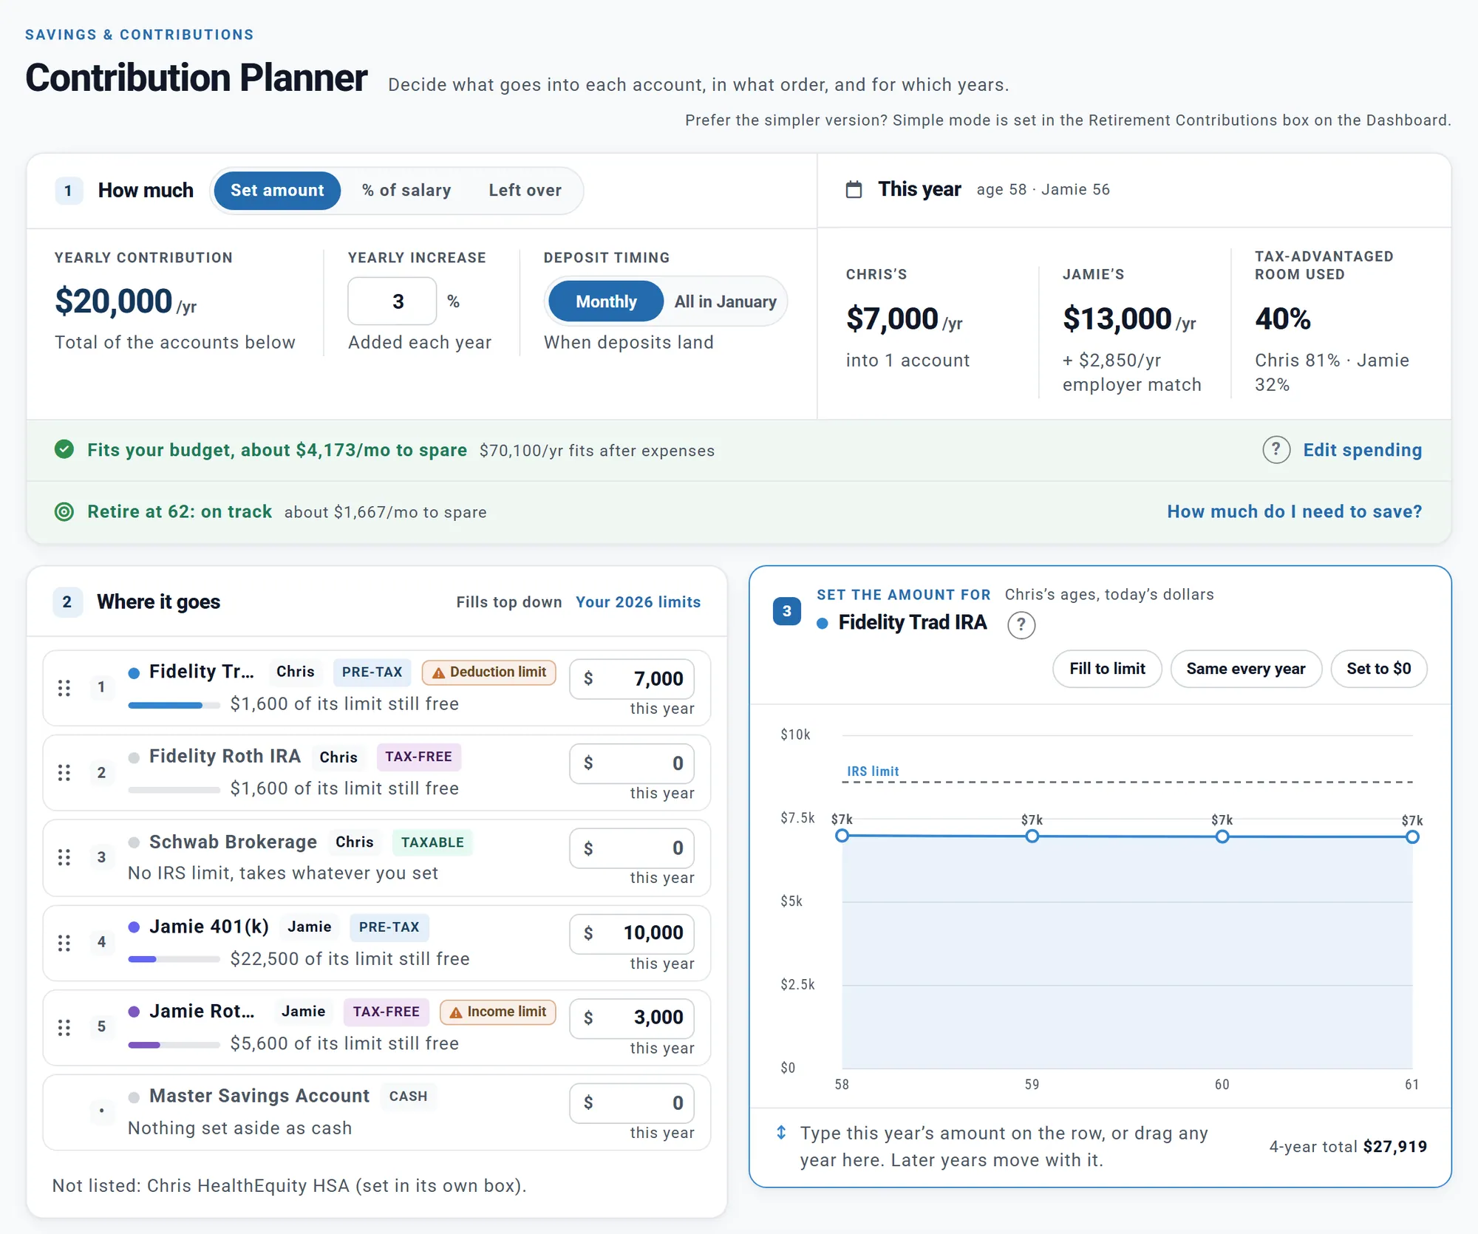
Task: Select the Fidelity Roth IRA account name
Action: 225,757
